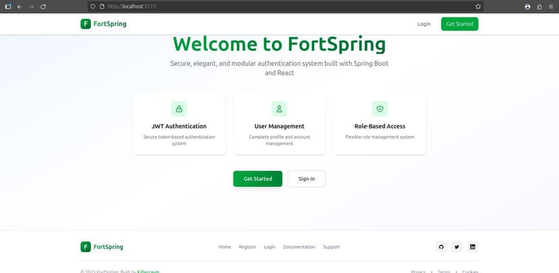This screenshot has width=559, height=273.
Task: Open the footer Login link
Action: (x=269, y=247)
